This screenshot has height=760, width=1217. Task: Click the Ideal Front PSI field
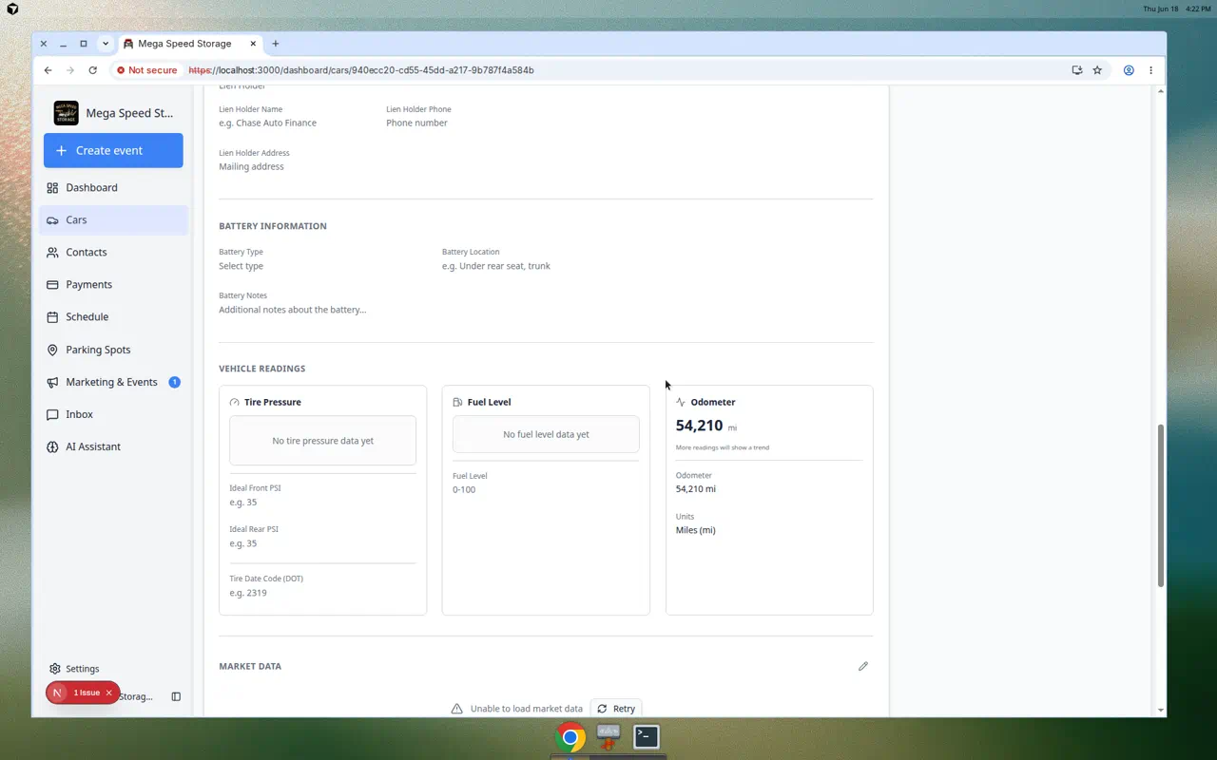pyautogui.click(x=322, y=502)
